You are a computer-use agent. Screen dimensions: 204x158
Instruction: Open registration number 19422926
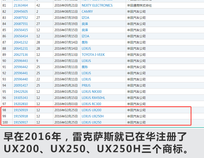[x=21, y=92]
